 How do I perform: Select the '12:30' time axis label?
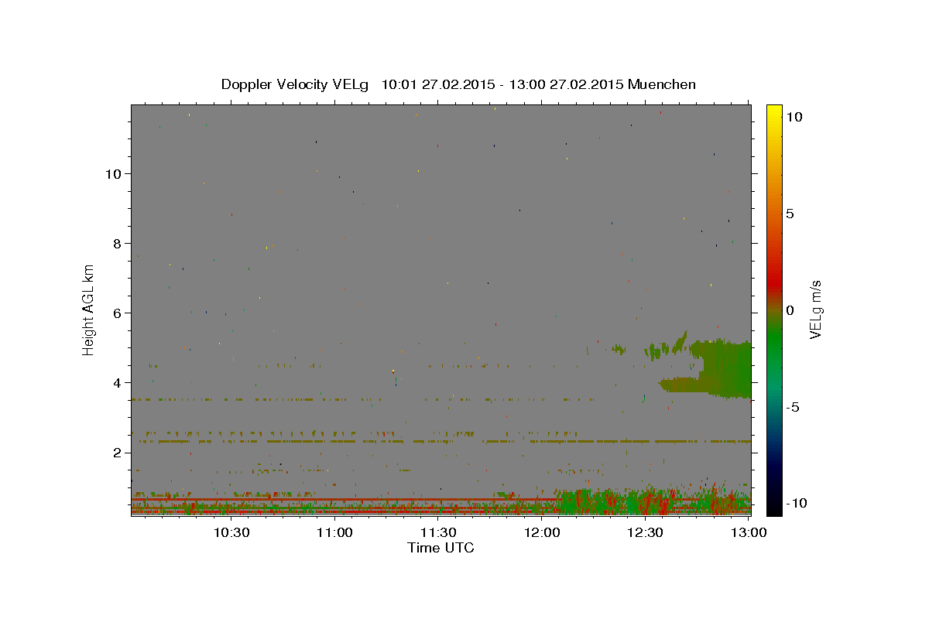coord(646,532)
